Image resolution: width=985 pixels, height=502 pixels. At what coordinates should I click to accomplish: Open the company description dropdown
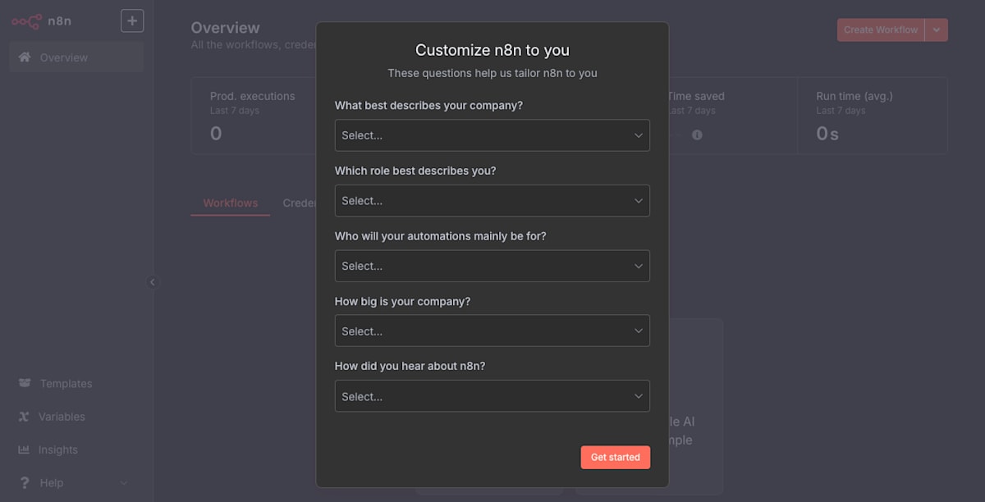(492, 135)
